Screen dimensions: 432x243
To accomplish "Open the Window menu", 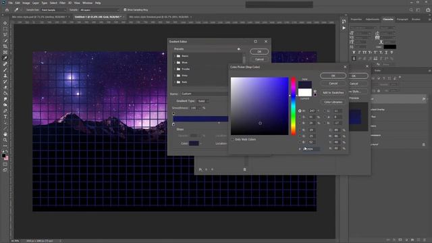I will point(87,3).
